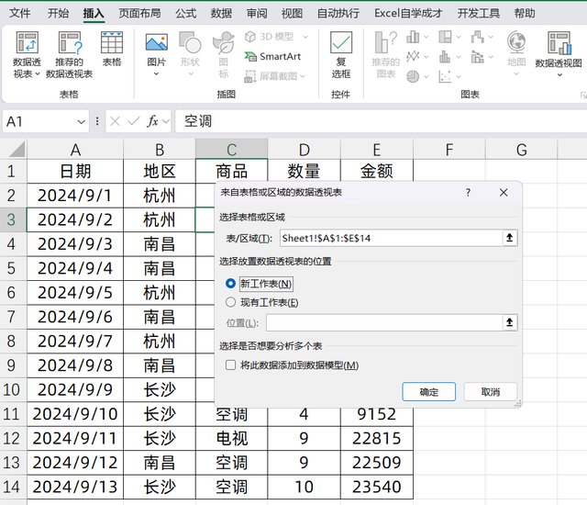The image size is (587, 505).
Task: Select 现有工作表 radio option
Action: (x=230, y=302)
